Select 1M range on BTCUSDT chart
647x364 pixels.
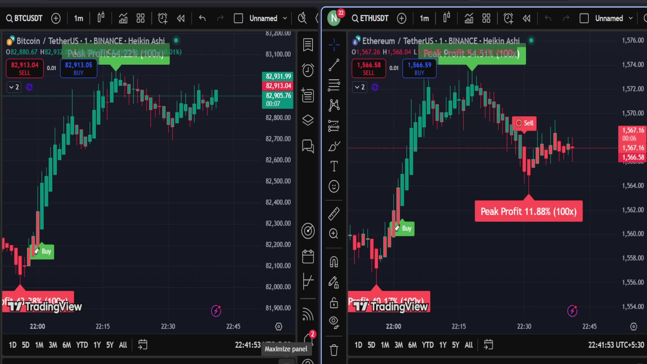(39, 345)
